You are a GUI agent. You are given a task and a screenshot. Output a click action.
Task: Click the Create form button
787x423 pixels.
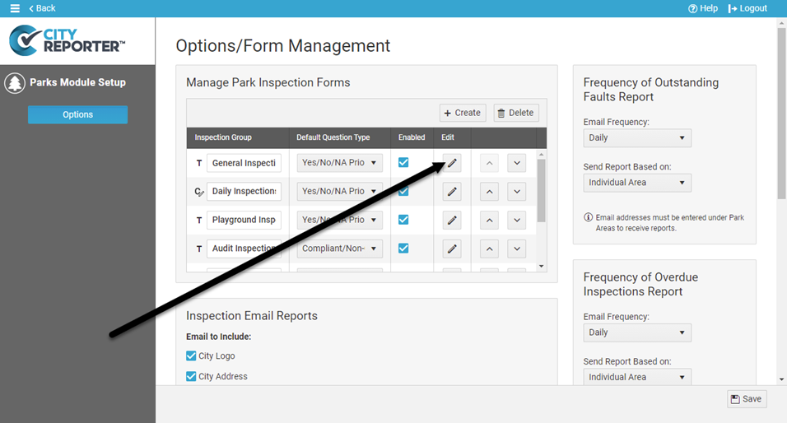click(462, 113)
